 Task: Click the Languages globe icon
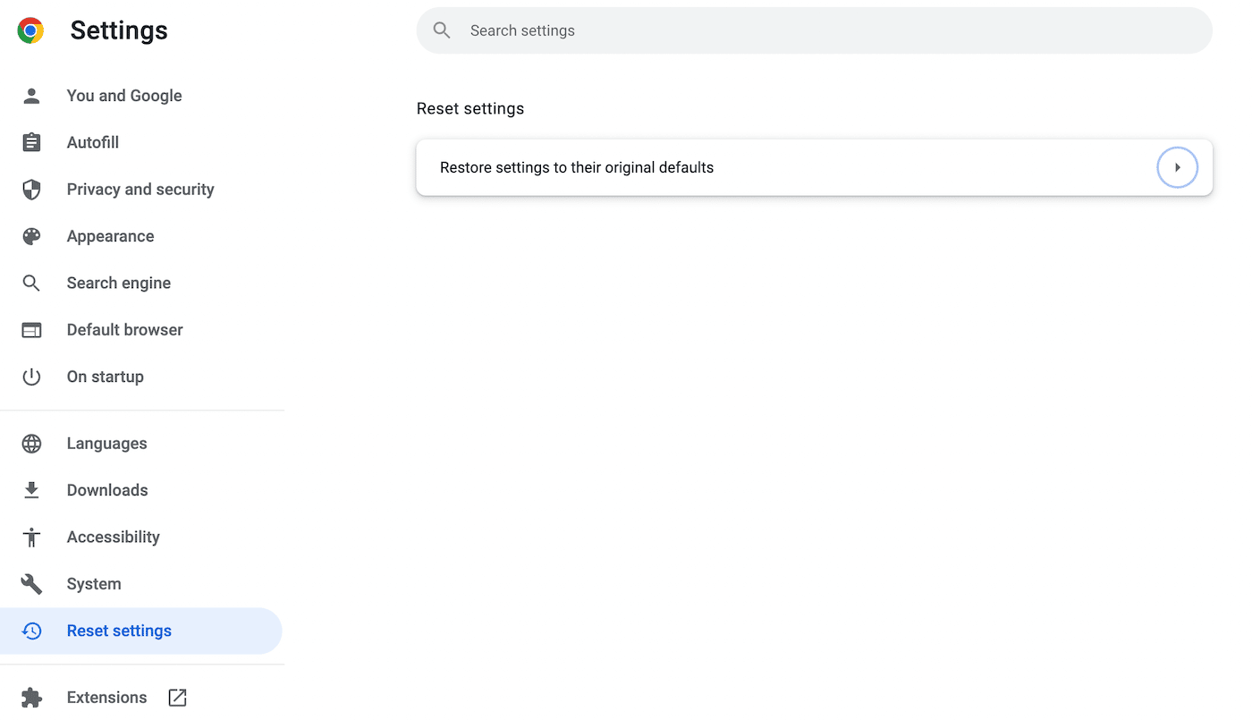[x=31, y=443]
